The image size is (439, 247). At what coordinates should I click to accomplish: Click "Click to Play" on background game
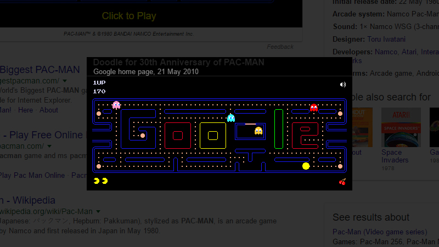[x=129, y=16]
